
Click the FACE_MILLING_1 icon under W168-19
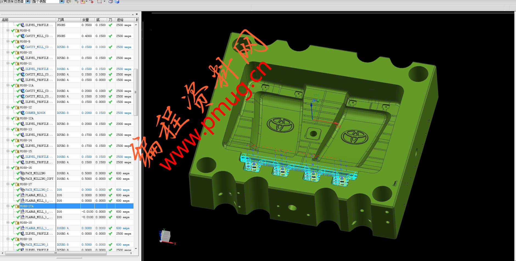click(x=23, y=245)
